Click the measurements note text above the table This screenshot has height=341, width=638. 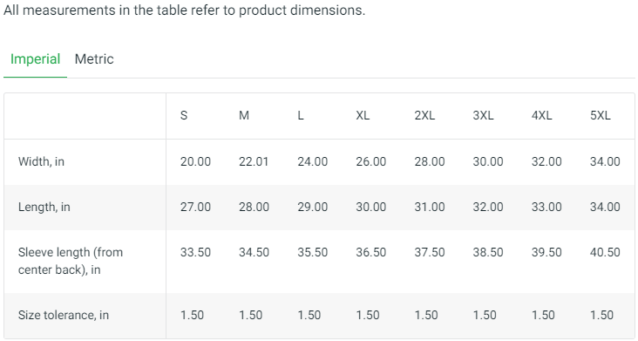pyautogui.click(x=184, y=10)
